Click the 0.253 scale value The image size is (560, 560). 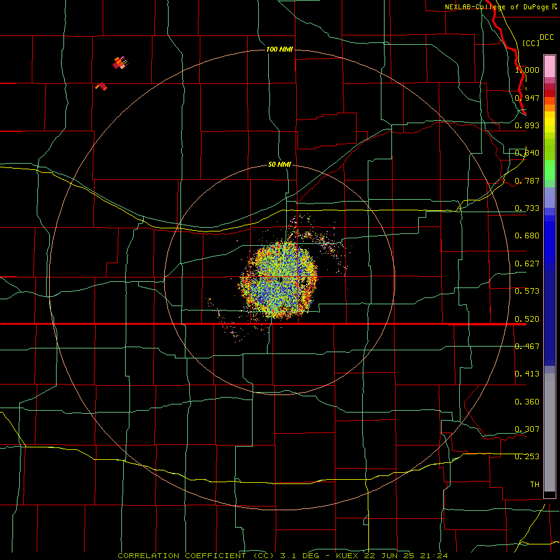pos(527,457)
